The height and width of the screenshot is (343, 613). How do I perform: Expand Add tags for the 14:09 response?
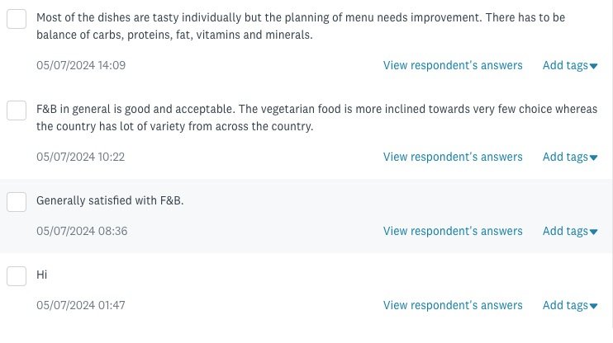569,66
